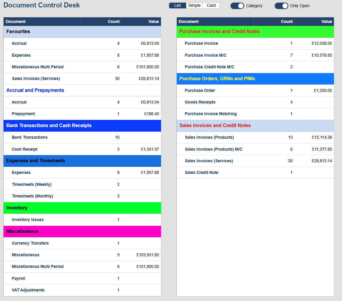Select the List view option

tap(178, 6)
